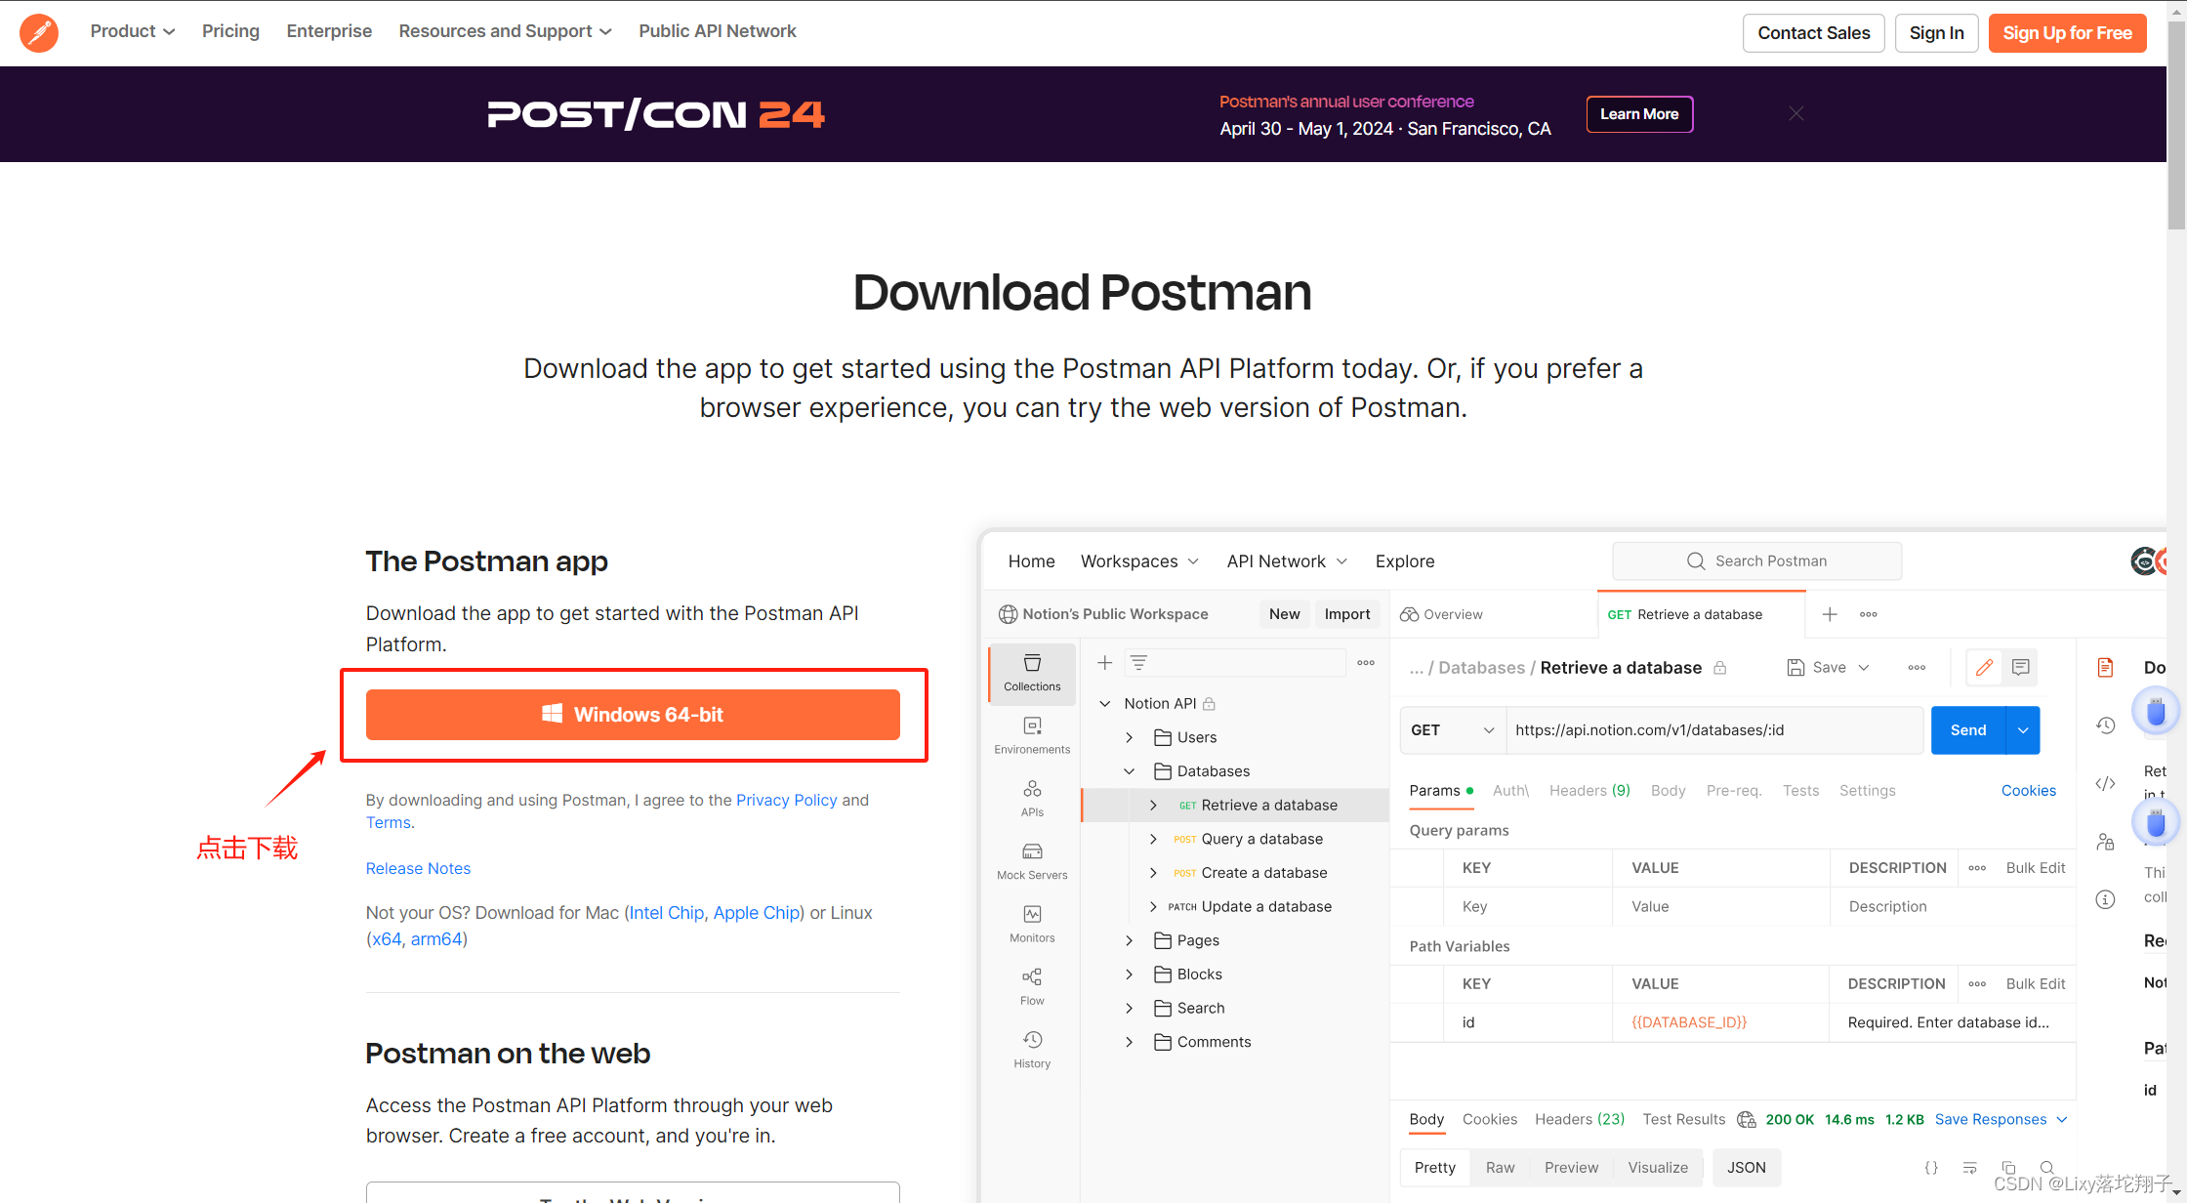Image resolution: width=2187 pixels, height=1203 pixels.
Task: Open Collections in the sidebar
Action: [x=1032, y=672]
